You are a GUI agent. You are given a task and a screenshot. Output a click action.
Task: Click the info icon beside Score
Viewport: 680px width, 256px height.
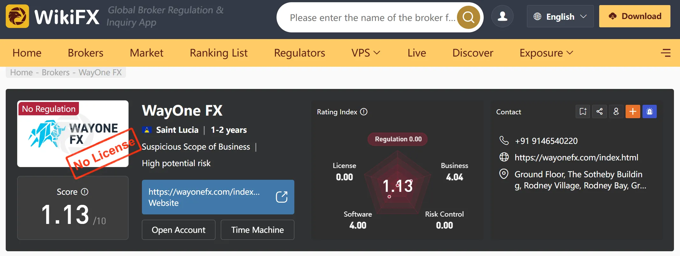[x=85, y=192]
